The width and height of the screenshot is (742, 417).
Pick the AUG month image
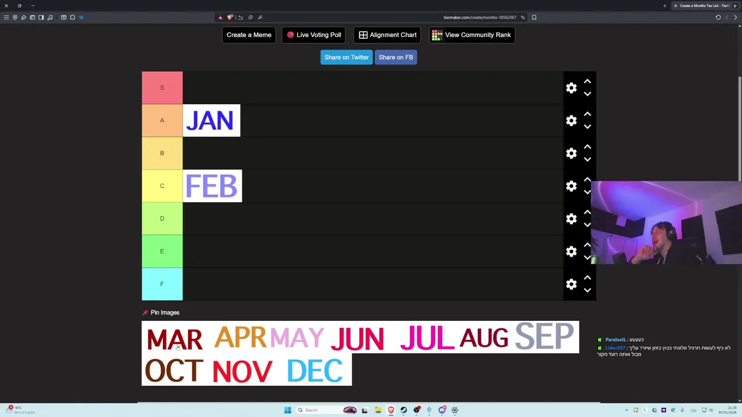[483, 338]
